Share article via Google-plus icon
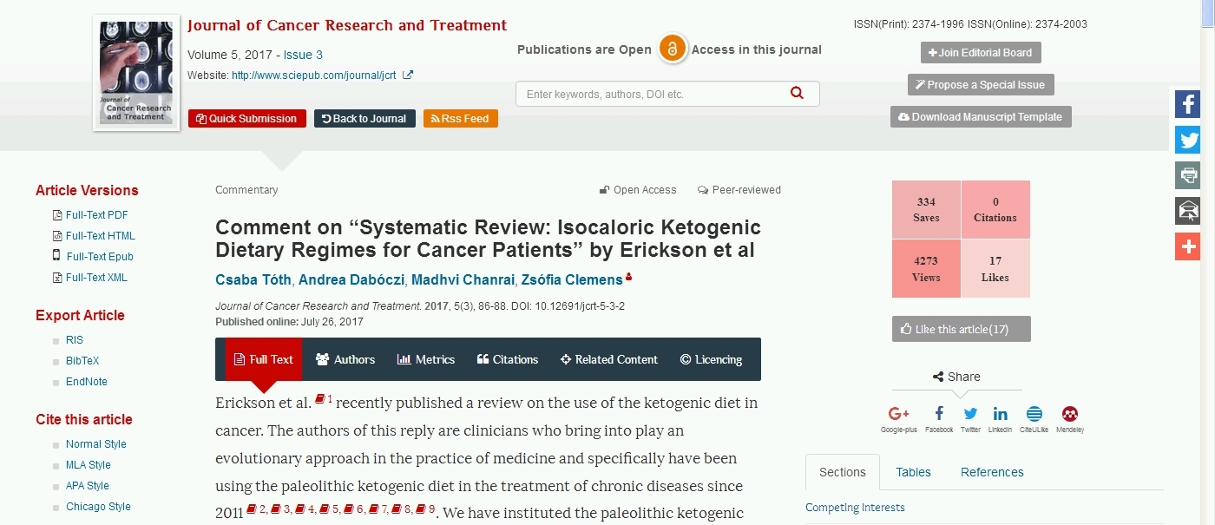 point(898,414)
